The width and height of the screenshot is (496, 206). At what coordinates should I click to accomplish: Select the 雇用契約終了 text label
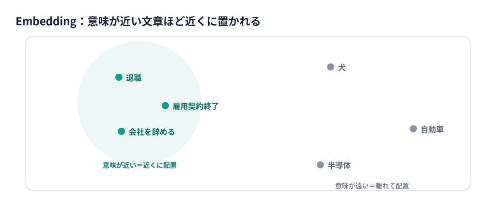196,107
